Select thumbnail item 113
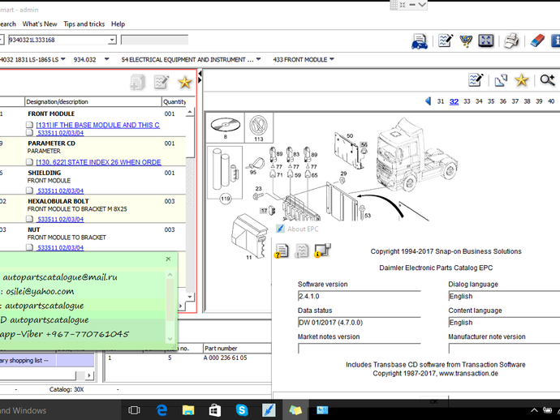 pyautogui.click(x=259, y=127)
